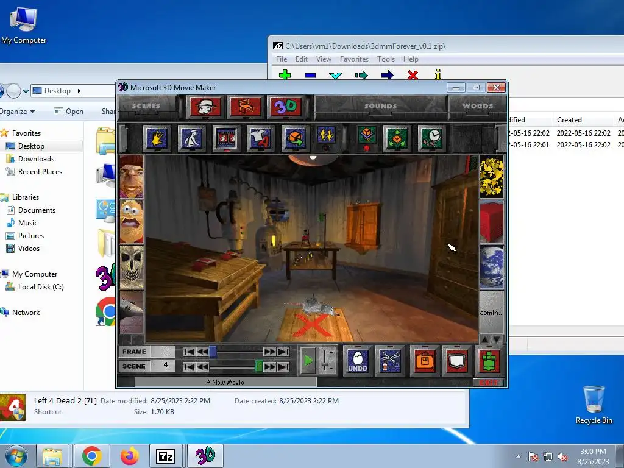Screen dimensions: 624x468
Task: Click Firefox icon on the taskbar
Action: click(x=129, y=456)
